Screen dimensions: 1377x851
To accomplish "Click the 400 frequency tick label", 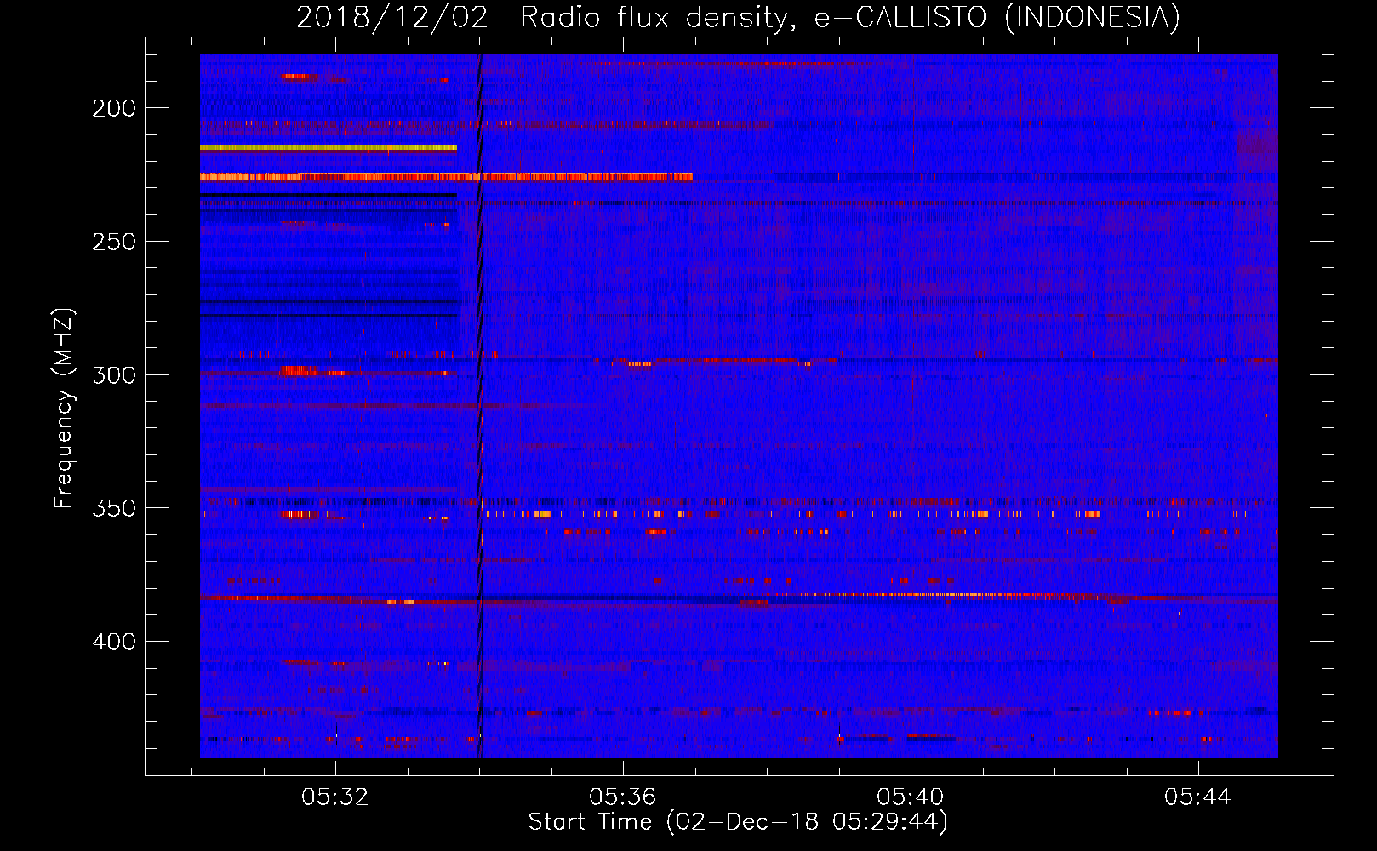I will 114,642.
